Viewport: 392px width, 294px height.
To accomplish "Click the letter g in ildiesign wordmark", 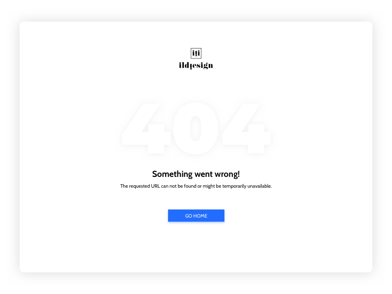I will click(206, 66).
